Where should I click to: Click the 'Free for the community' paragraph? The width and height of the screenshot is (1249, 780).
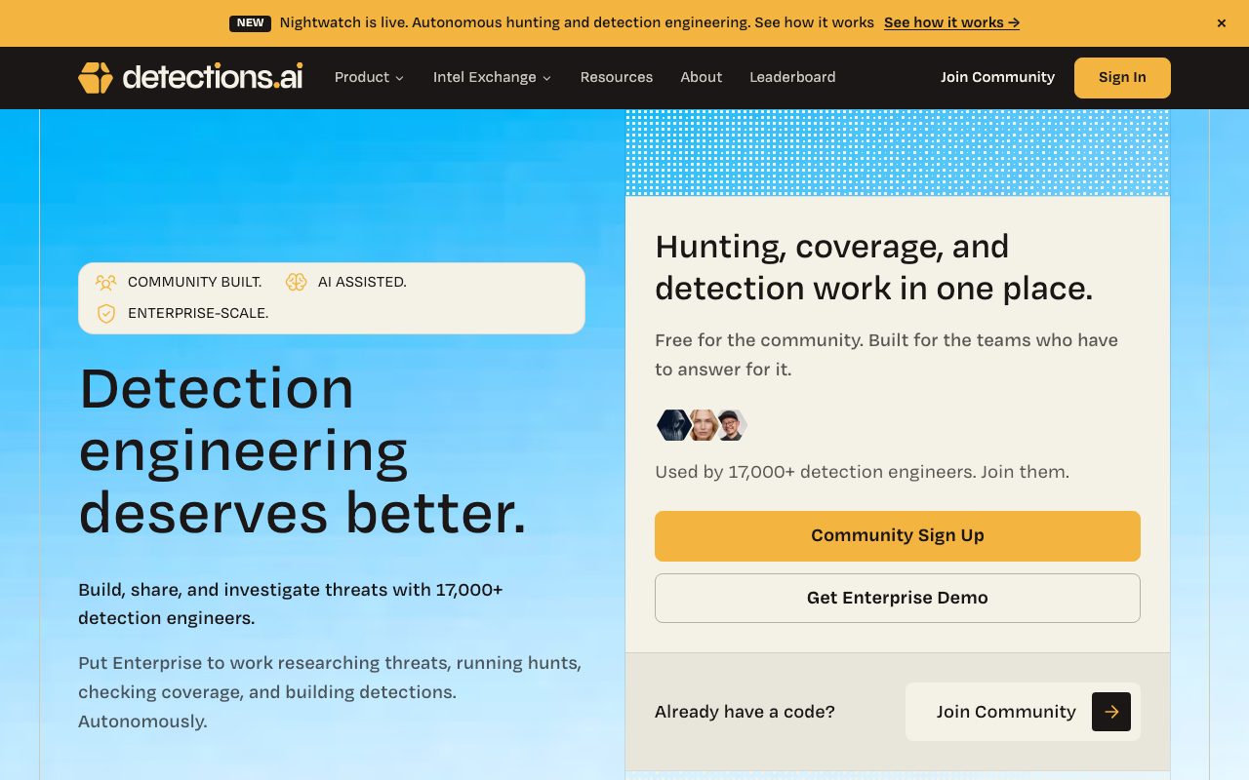point(886,355)
